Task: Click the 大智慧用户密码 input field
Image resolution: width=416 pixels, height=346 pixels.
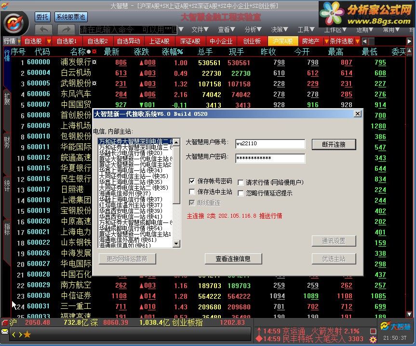Action: 270,158
